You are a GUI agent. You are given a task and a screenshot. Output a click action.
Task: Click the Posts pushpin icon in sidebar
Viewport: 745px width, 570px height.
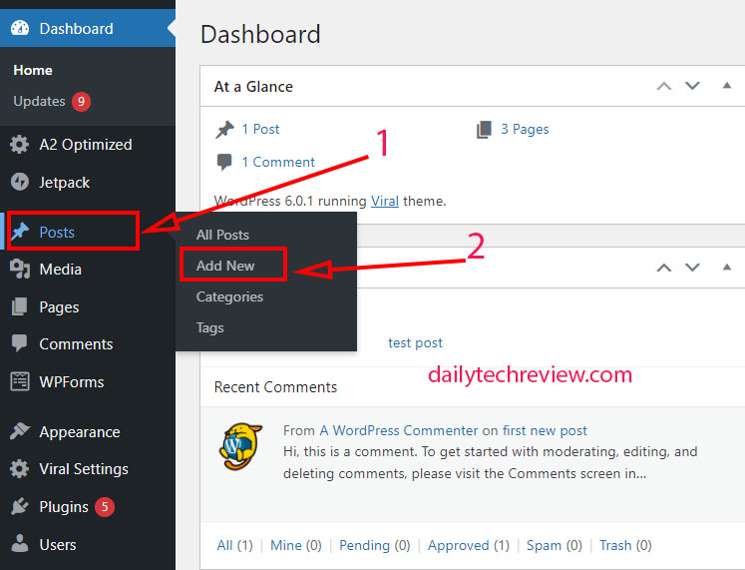click(x=20, y=232)
